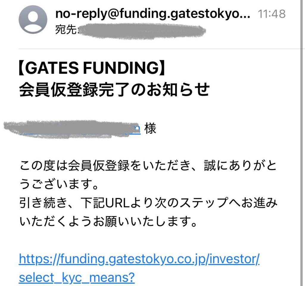Viewport: 305px width, 286px height.
Task: Tap the 宛先 recipient label
Action: pos(66,30)
